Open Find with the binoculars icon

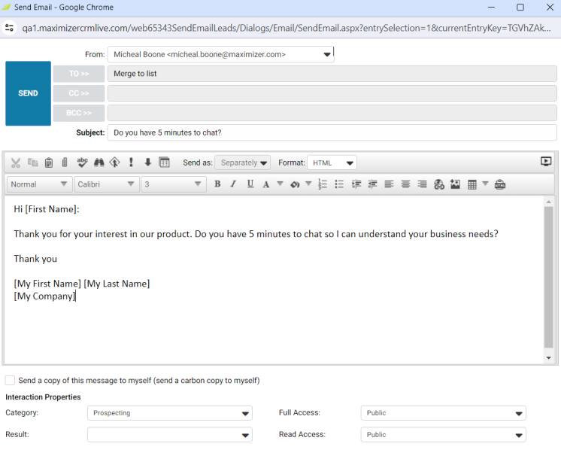click(x=99, y=163)
